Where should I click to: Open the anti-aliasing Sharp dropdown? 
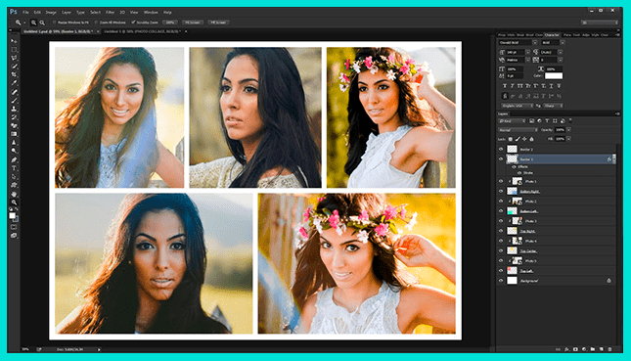(x=554, y=106)
